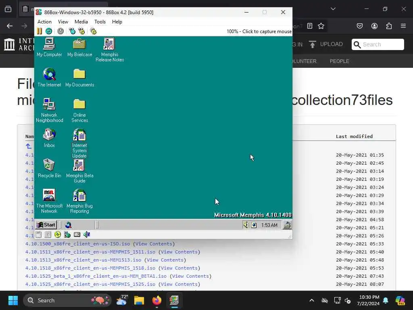413x310 pixels.
Task: Click the 1:53 AM clock in Memphis
Action: 269,225
